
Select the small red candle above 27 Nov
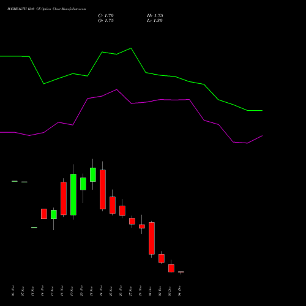tap(132, 221)
